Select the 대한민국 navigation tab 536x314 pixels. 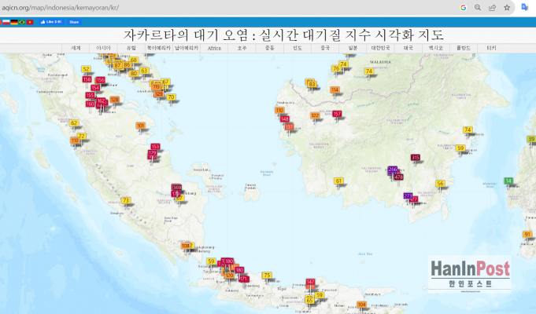click(x=380, y=48)
